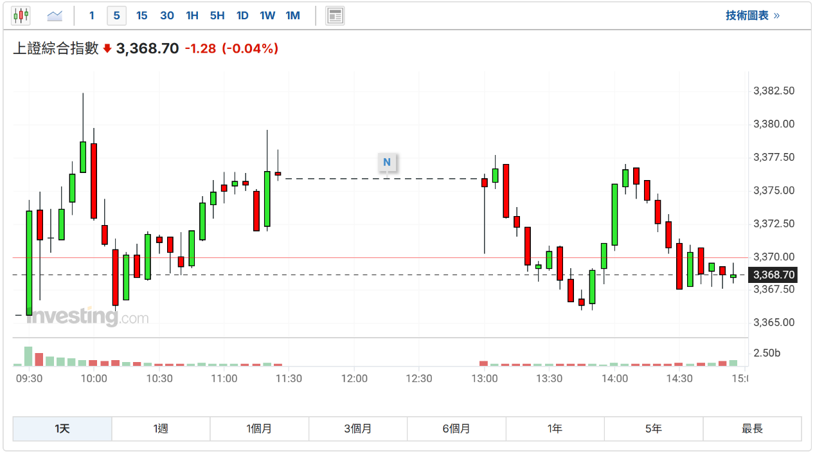Click the 14:30 time axis label

[x=679, y=379]
